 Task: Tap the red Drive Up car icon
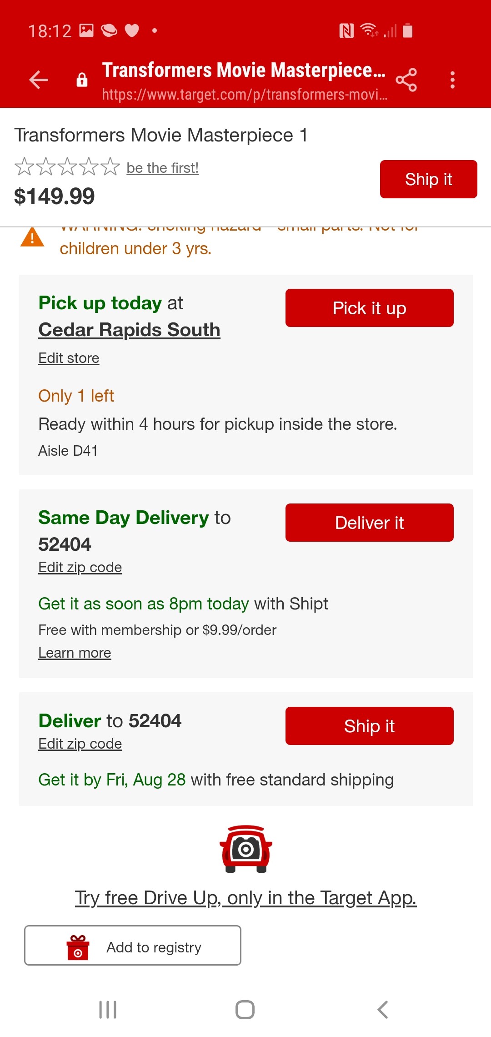point(246,849)
